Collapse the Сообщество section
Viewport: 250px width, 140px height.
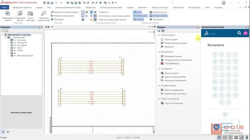click(159, 68)
